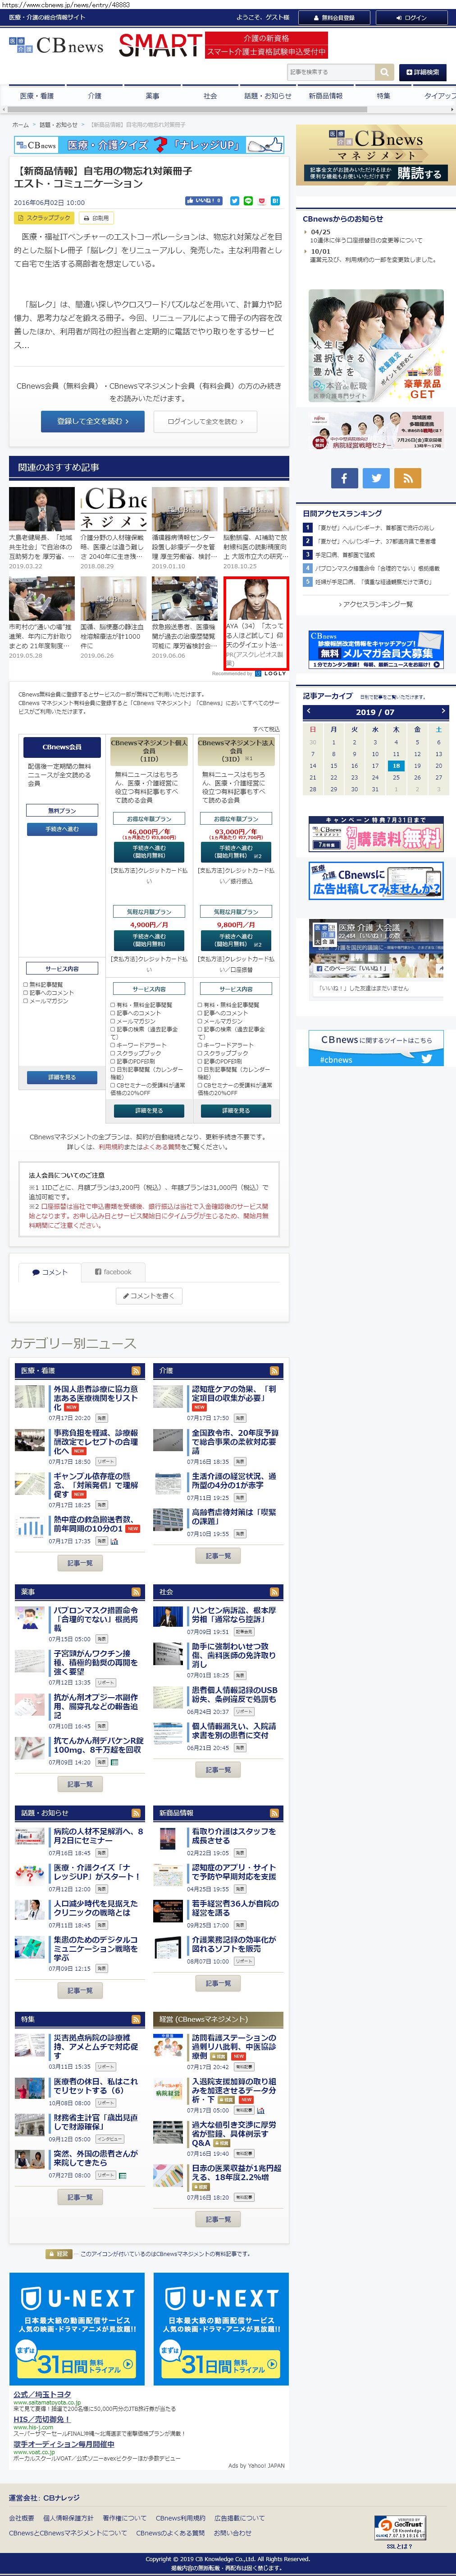Open article パブロンマスク措置命令
The height and width of the screenshot is (2576, 456).
96,1619
